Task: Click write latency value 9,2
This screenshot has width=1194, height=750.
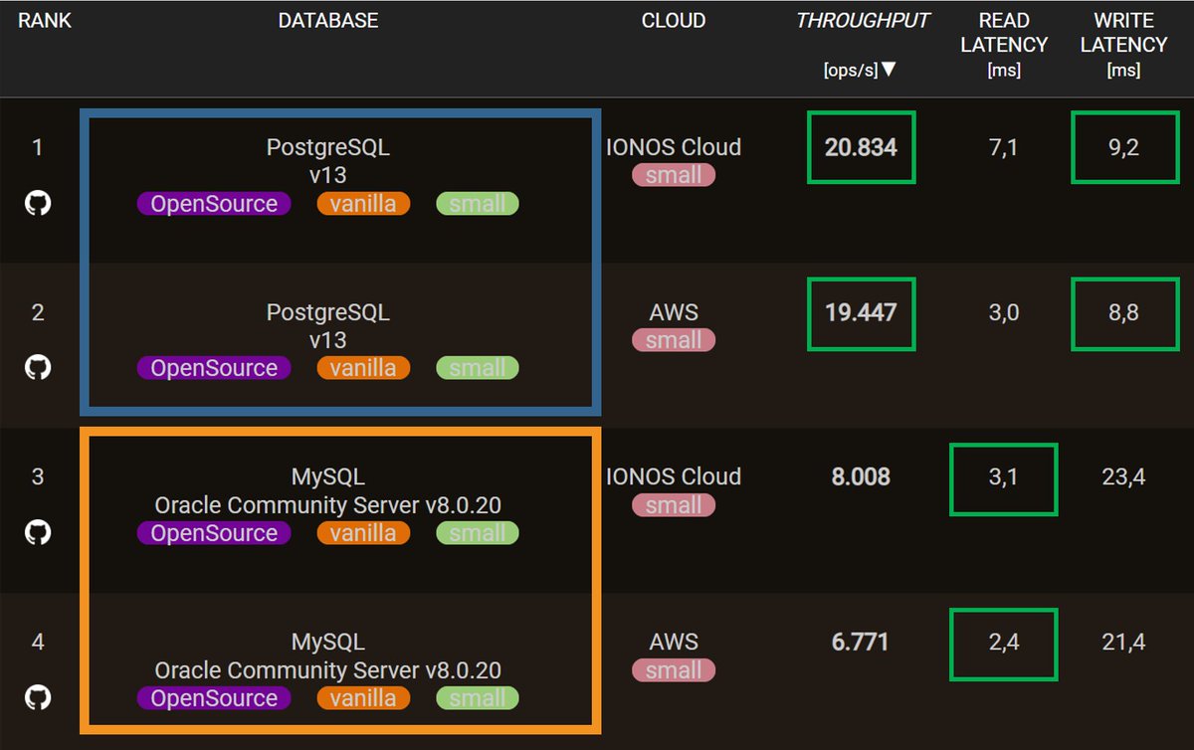Action: [1123, 148]
